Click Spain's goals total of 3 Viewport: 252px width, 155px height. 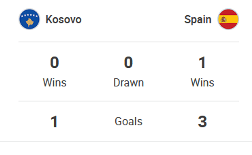point(202,122)
